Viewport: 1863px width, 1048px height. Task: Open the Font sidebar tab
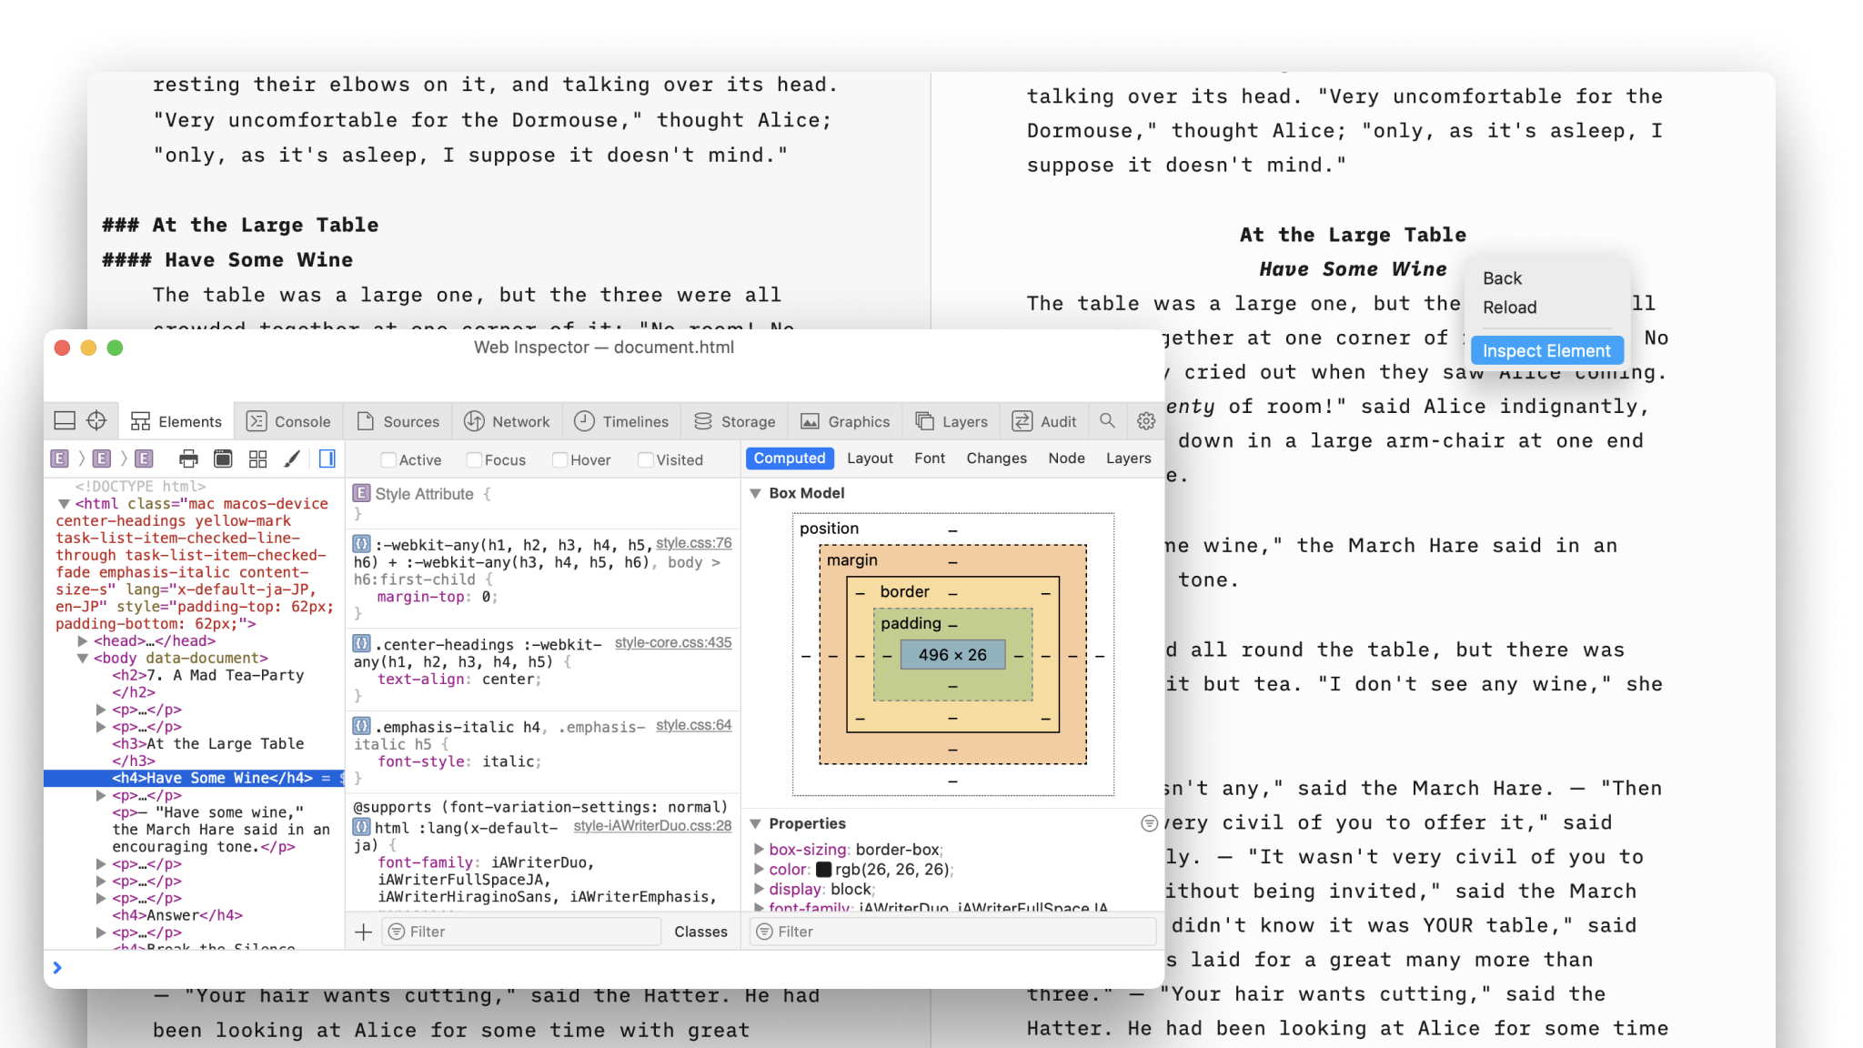(x=930, y=458)
